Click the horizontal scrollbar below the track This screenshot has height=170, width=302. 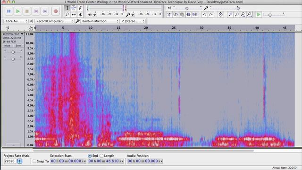pos(143,150)
